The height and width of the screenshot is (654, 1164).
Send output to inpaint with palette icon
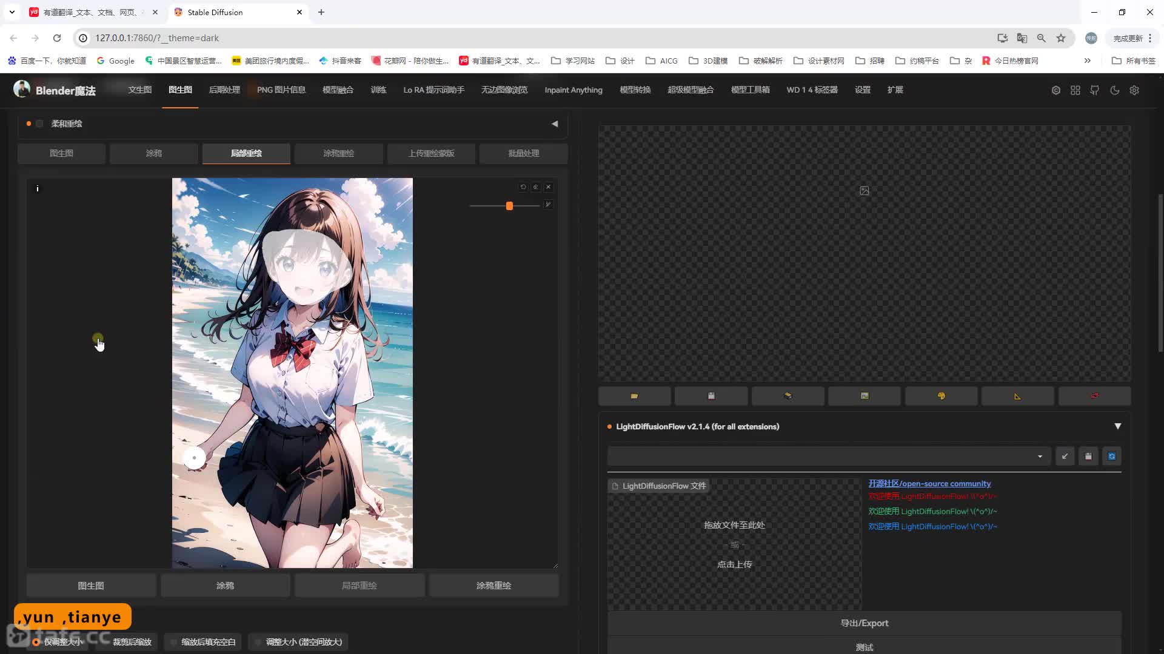941,396
